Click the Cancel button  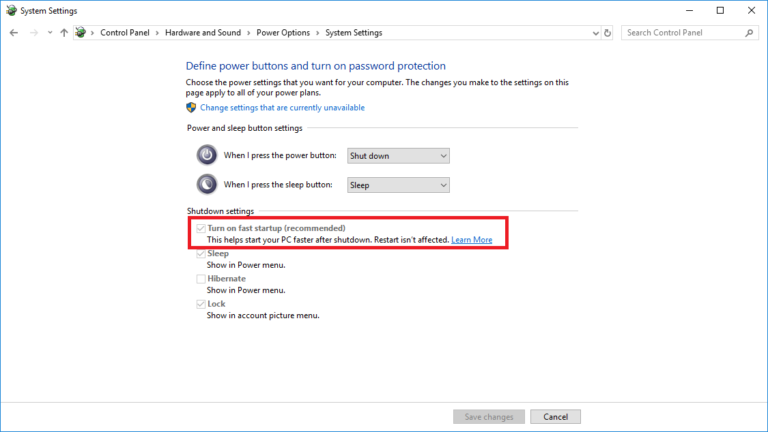pyautogui.click(x=556, y=417)
